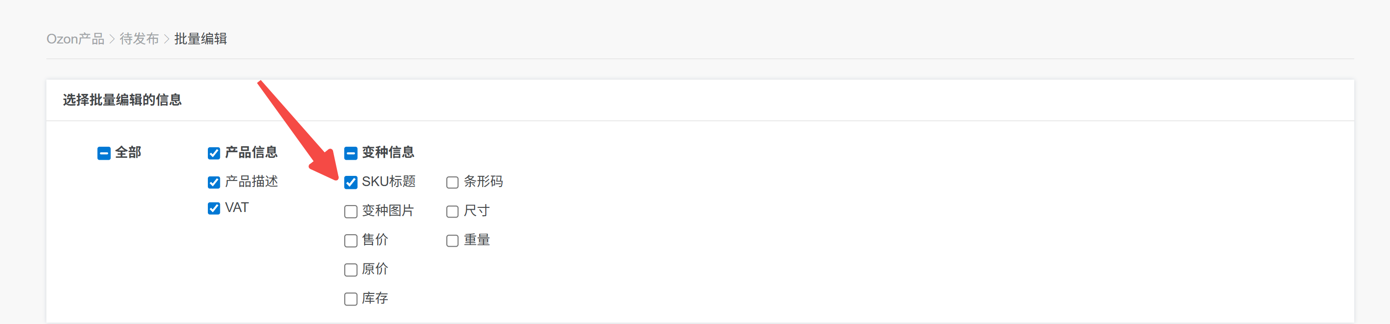
Task: Check the 售价 checkbox
Action: pyautogui.click(x=351, y=241)
